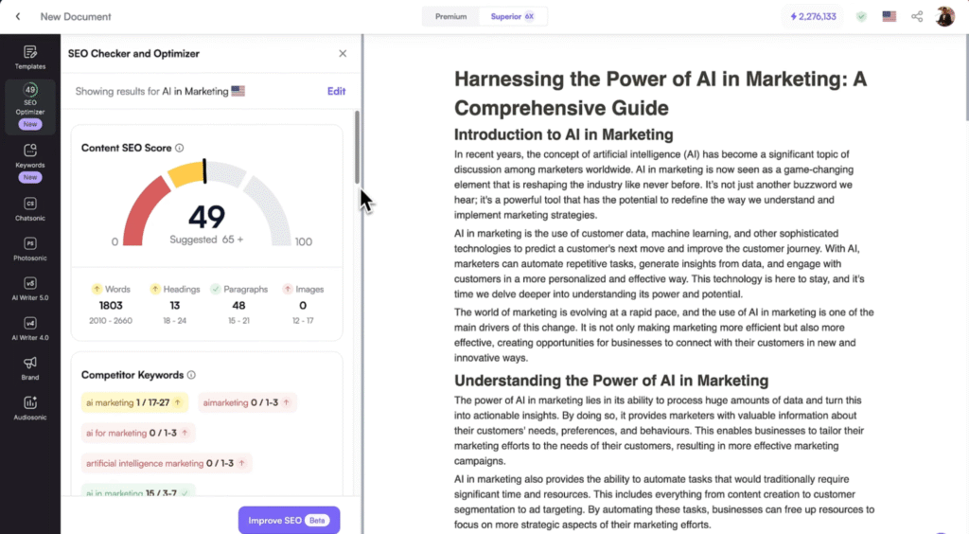The height and width of the screenshot is (534, 969).
Task: Open Audiosonic from the sidebar
Action: (29, 408)
